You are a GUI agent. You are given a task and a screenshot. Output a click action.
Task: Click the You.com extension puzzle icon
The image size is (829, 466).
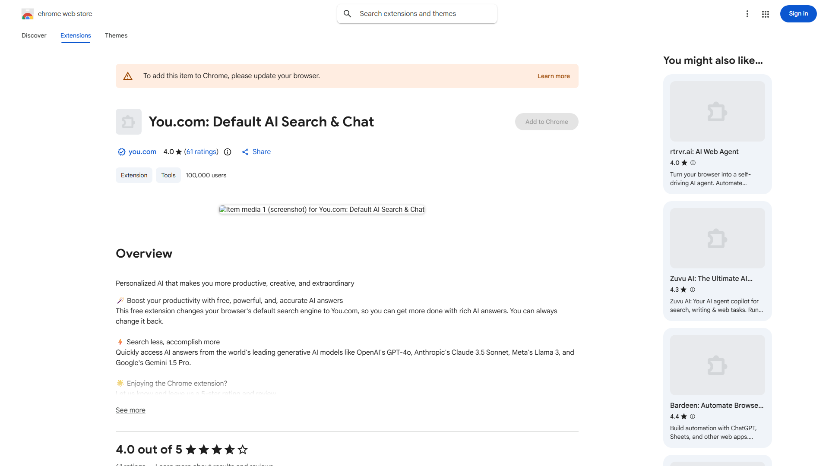[129, 122]
